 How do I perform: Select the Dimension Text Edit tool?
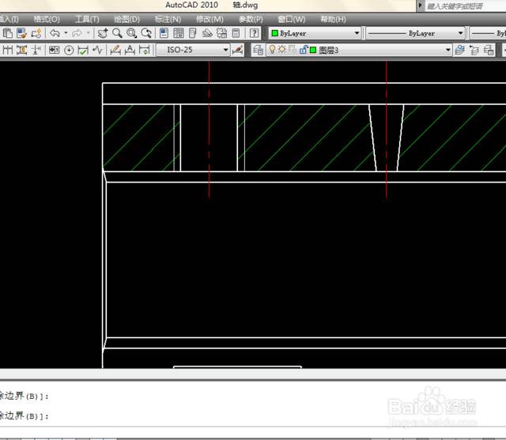130,50
